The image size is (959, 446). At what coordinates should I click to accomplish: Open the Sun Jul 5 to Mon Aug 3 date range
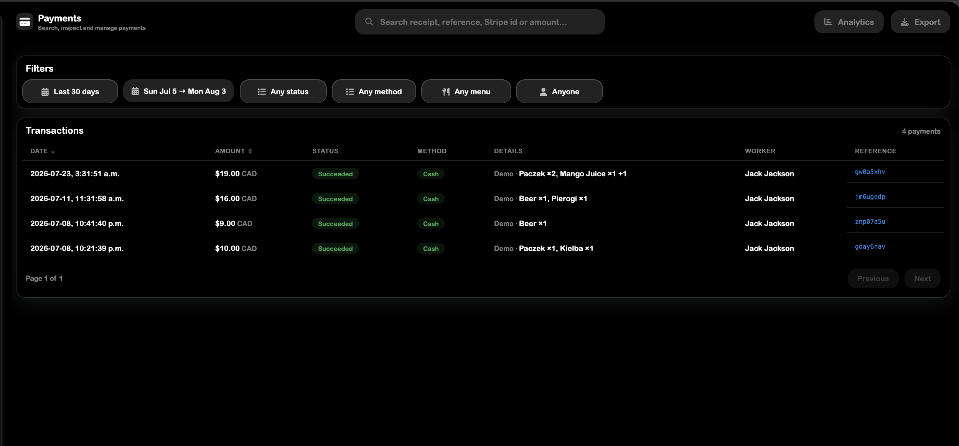[178, 91]
